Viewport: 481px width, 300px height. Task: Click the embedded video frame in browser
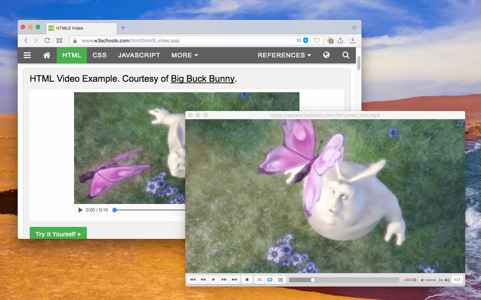coord(130,148)
